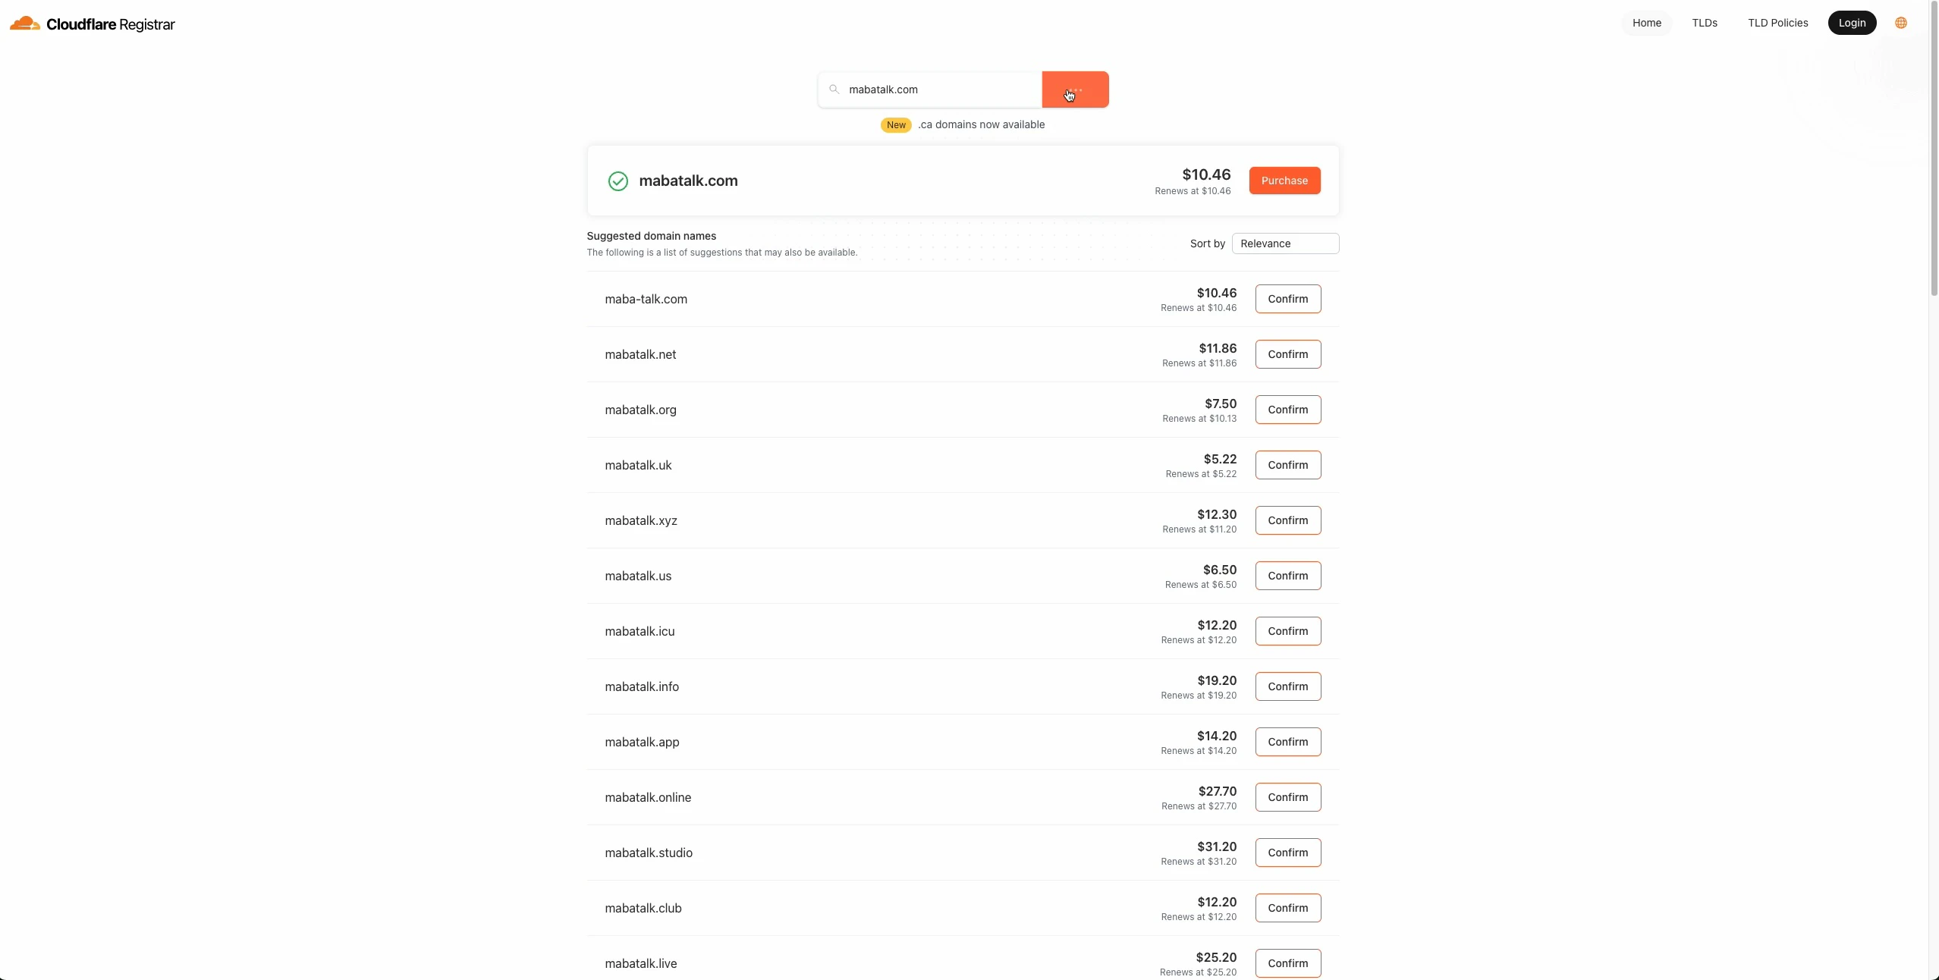
Task: Confirm the mabatalk.uk suggestion
Action: [1287, 465]
